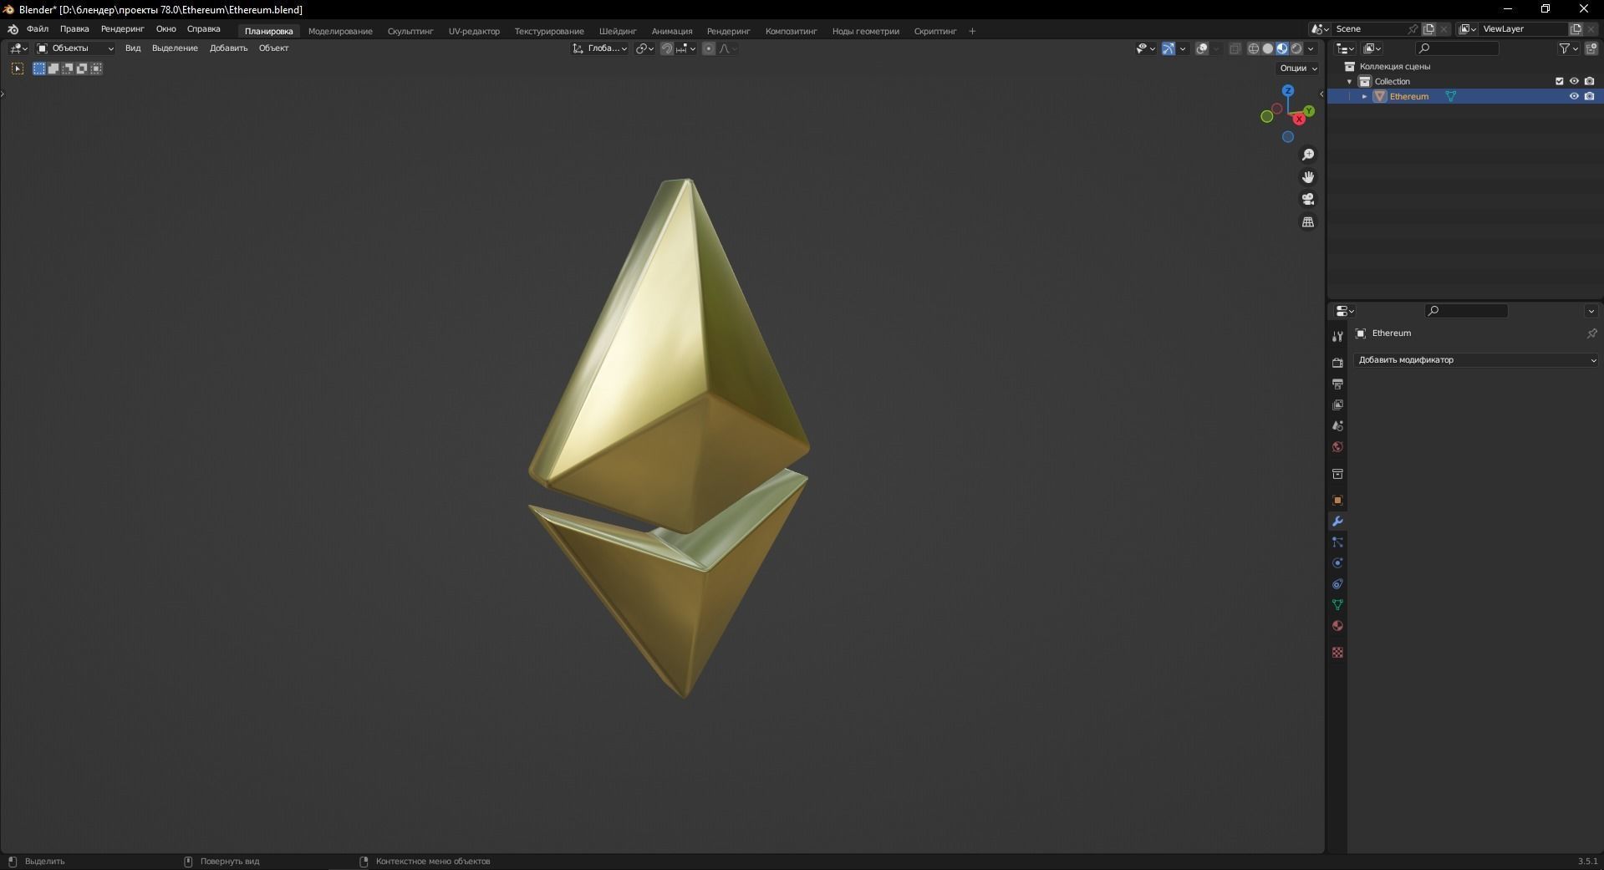1604x870 pixels.
Task: Open the Object Data properties tab
Action: coord(1337,605)
